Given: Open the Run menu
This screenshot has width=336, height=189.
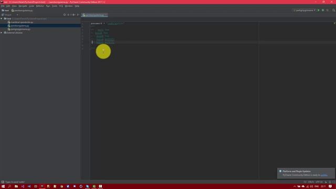Looking at the screenshot, I should click(x=48, y=6).
